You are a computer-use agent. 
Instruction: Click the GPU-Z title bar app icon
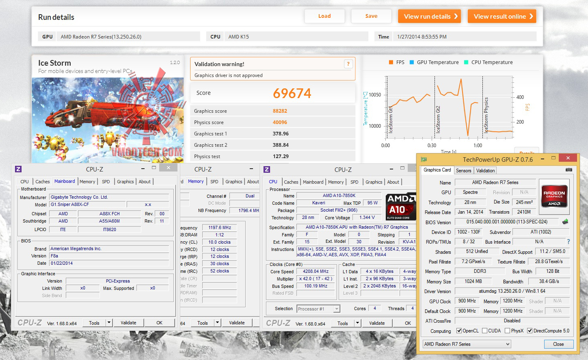424,159
